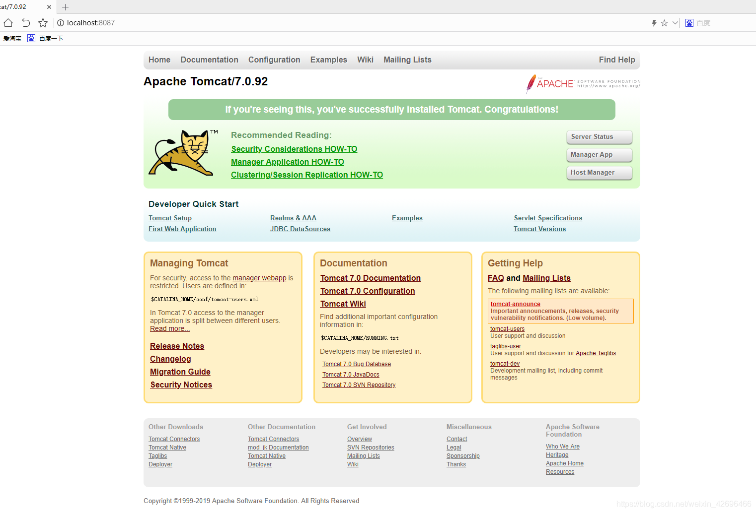Open SVN Repositories link in footer

(371, 448)
